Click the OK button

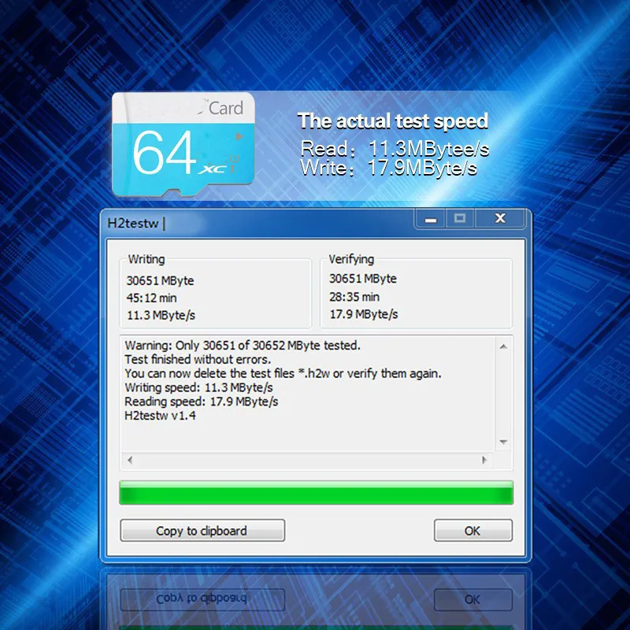(x=473, y=530)
